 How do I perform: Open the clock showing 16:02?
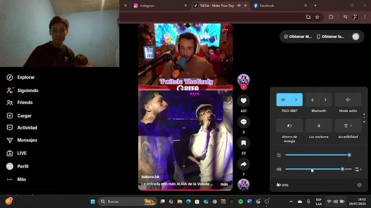357,202
